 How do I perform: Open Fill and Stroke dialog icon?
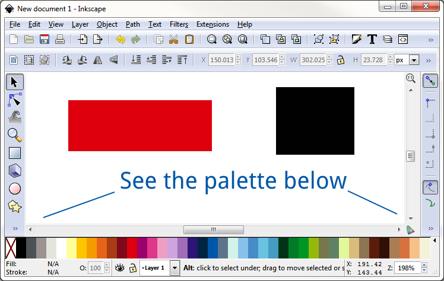tap(357, 39)
